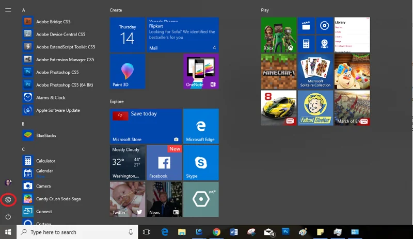
Task: Click letter B index header
Action: 23,124
